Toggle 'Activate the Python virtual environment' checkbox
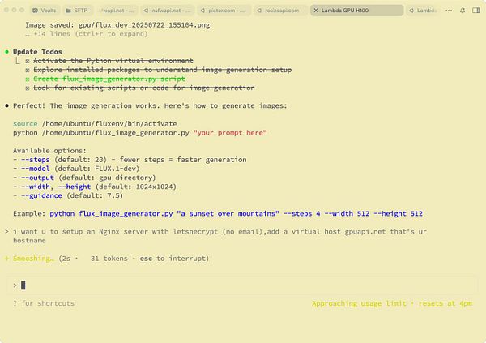Image resolution: width=486 pixels, height=343 pixels. 28,61
